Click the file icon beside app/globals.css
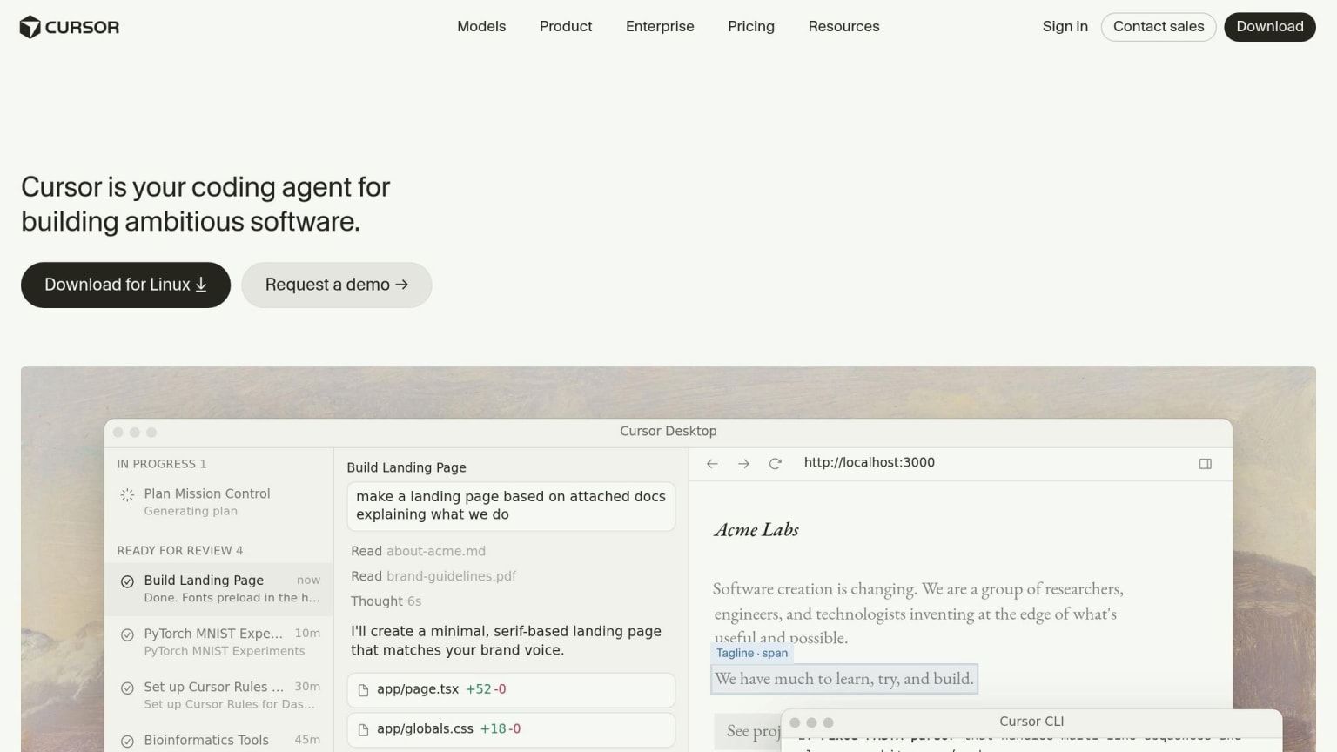1337x752 pixels. [x=364, y=730]
